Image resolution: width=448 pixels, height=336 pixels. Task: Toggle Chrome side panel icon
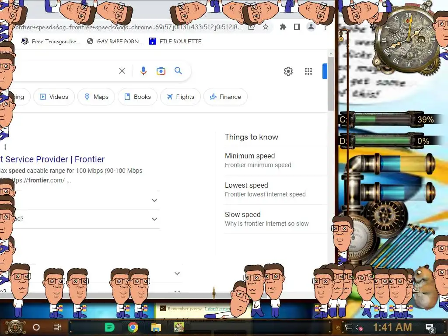tap(297, 27)
